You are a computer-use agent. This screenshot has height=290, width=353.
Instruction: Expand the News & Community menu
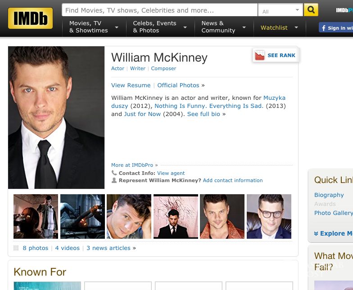pyautogui.click(x=224, y=27)
